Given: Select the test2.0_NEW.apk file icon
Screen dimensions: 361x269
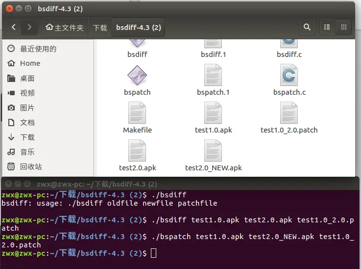Looking at the screenshot, I should (213, 151).
